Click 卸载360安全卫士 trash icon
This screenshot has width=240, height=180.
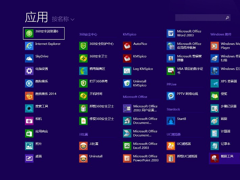click(x=83, y=108)
